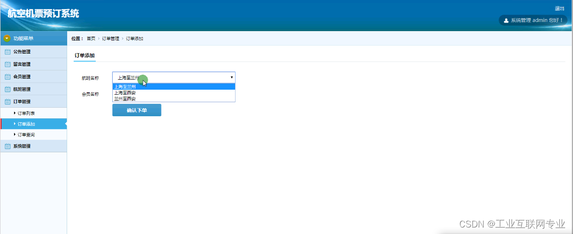Viewport: 573px width, 234px height.
Task: Go to 首页 in the breadcrumb
Action: point(91,38)
